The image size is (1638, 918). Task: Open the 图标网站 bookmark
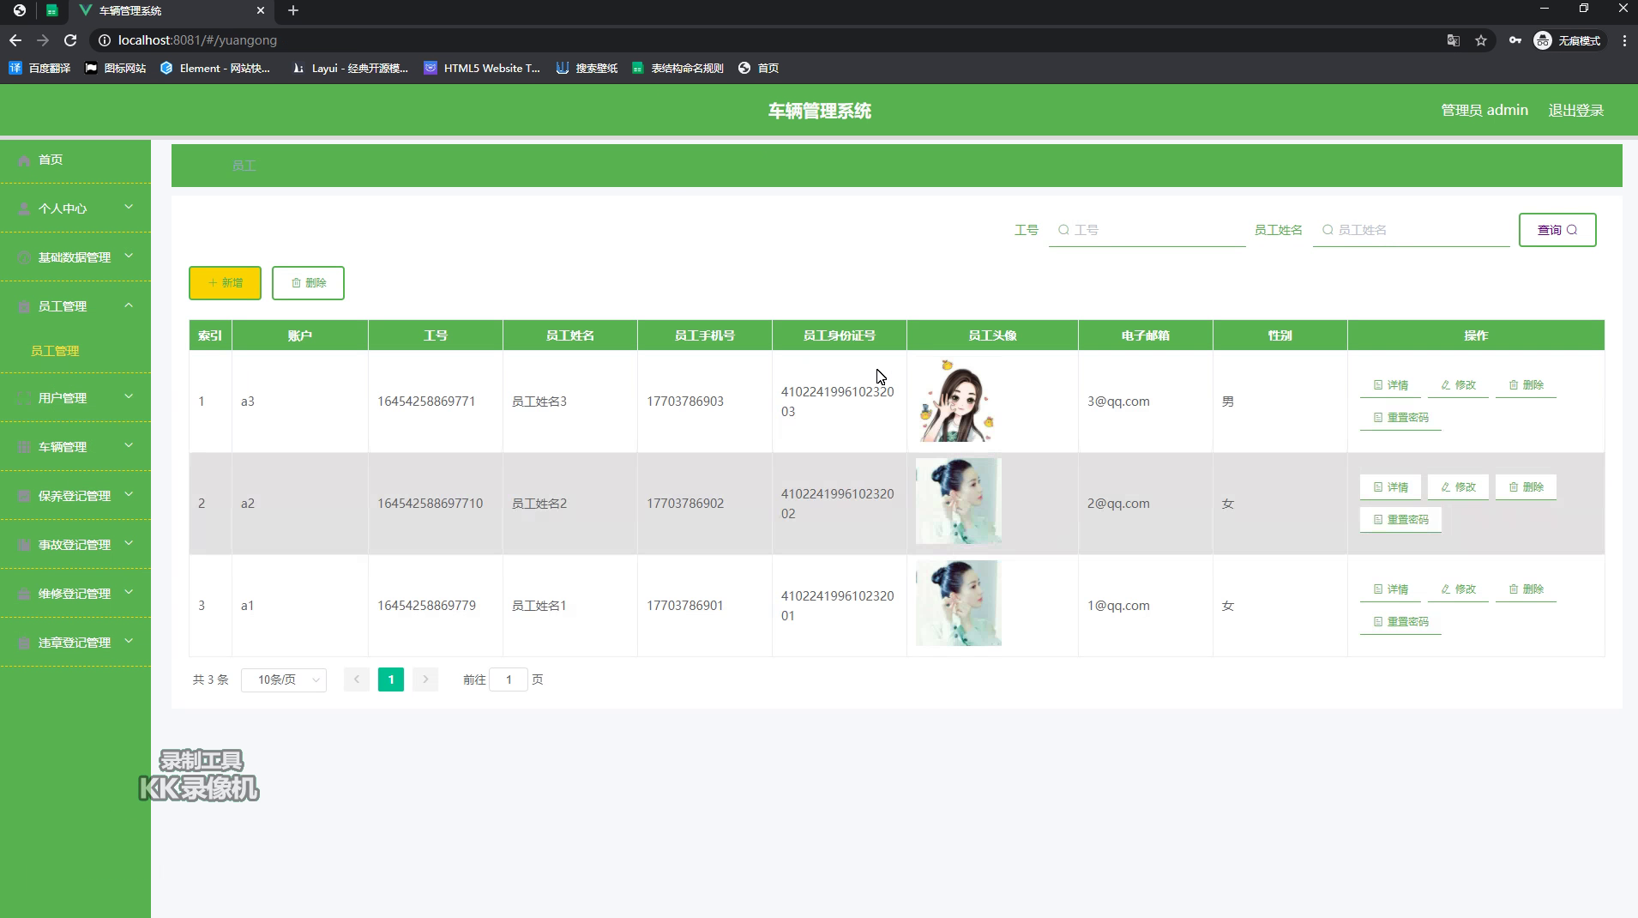click(115, 68)
